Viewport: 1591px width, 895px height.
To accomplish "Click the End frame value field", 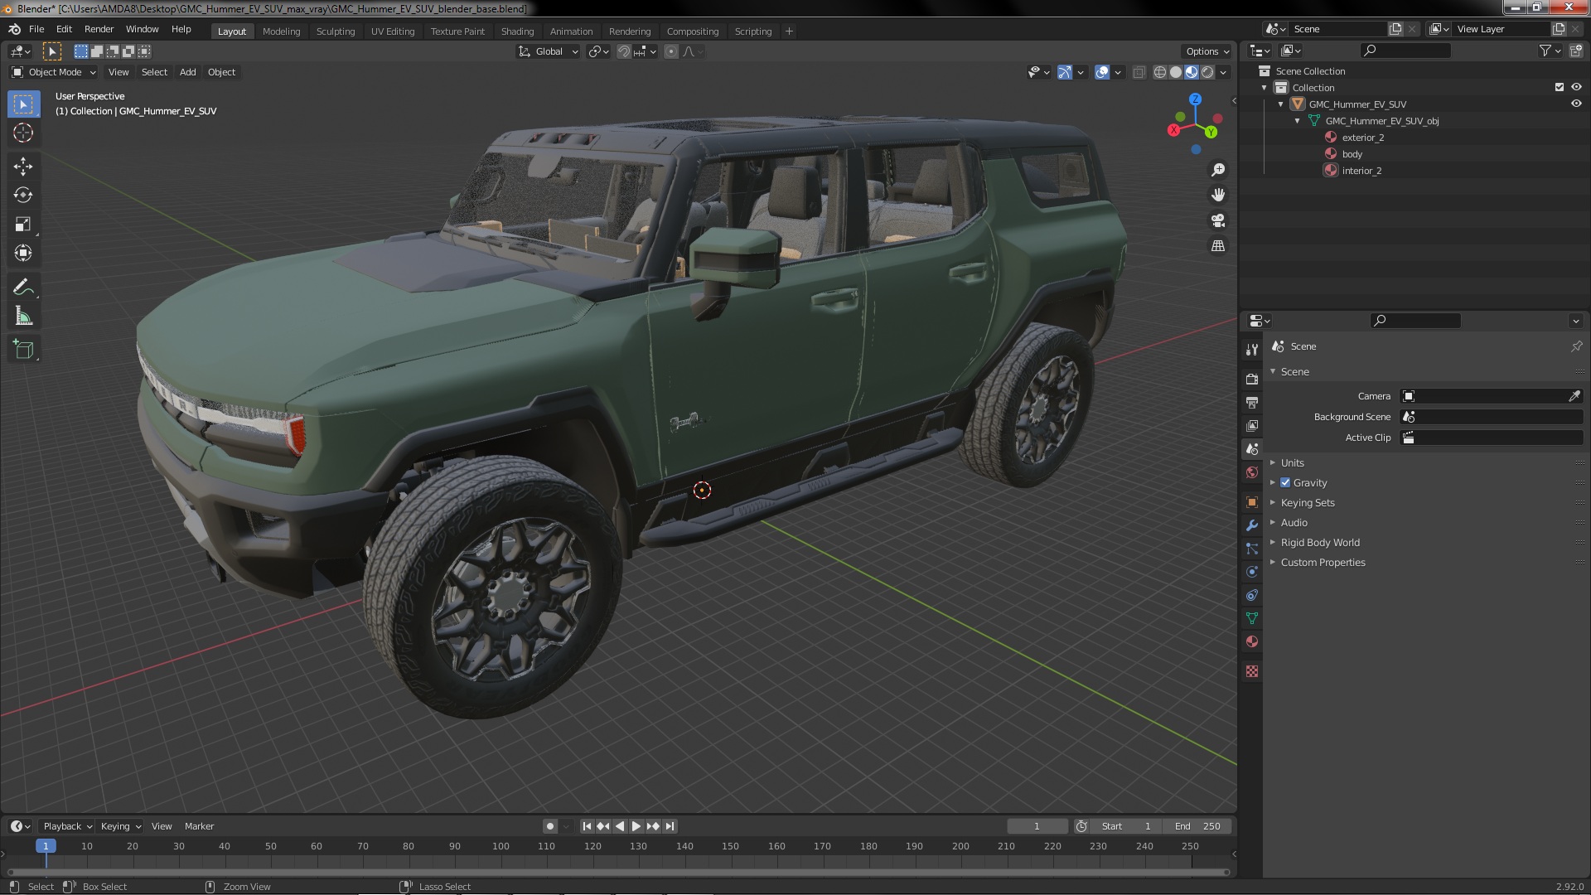I will tap(1197, 826).
